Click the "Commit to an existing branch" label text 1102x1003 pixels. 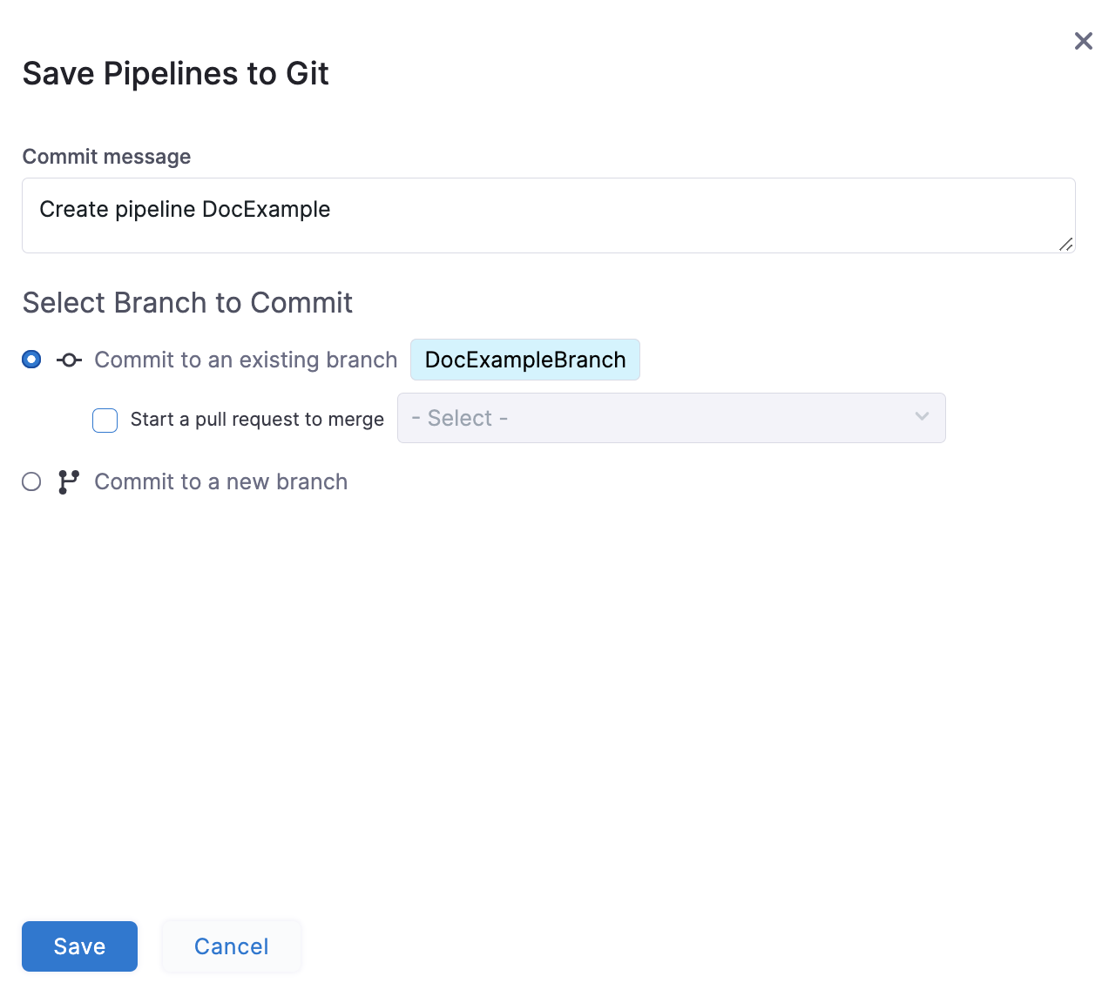click(246, 360)
